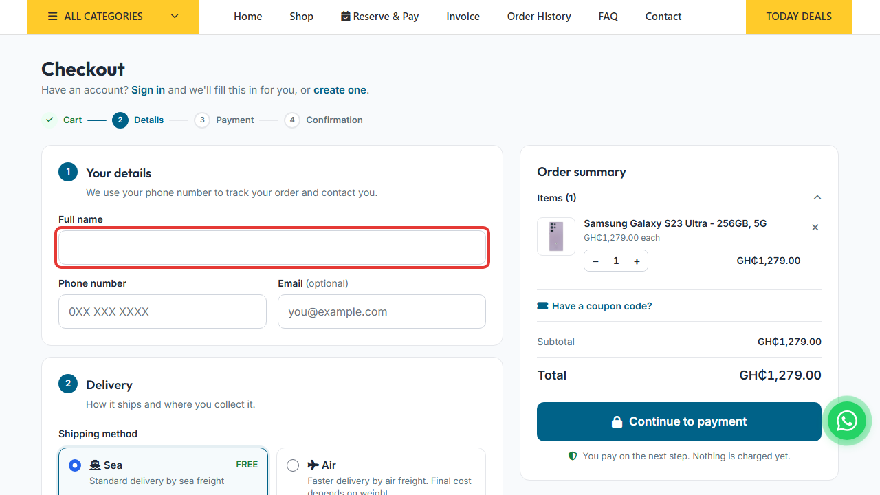Screen dimensions: 880x495
Task: Click the Samsung Galaxy S23 Ultra product name
Action: tap(675, 223)
